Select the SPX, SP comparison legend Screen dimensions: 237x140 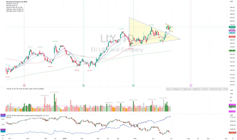(9, 117)
